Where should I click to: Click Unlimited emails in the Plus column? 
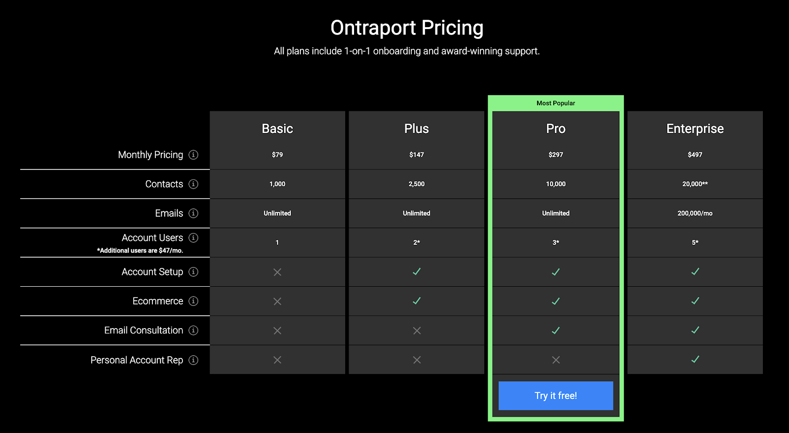[417, 213]
